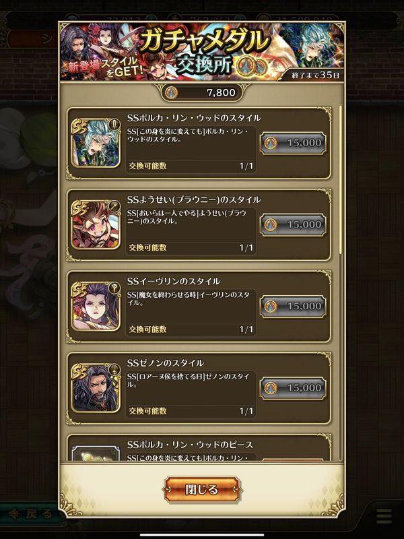The image size is (404, 539).
Task: Exchange 15,000 medals for ポルカ・リン・ウッド style
Action: (x=293, y=143)
